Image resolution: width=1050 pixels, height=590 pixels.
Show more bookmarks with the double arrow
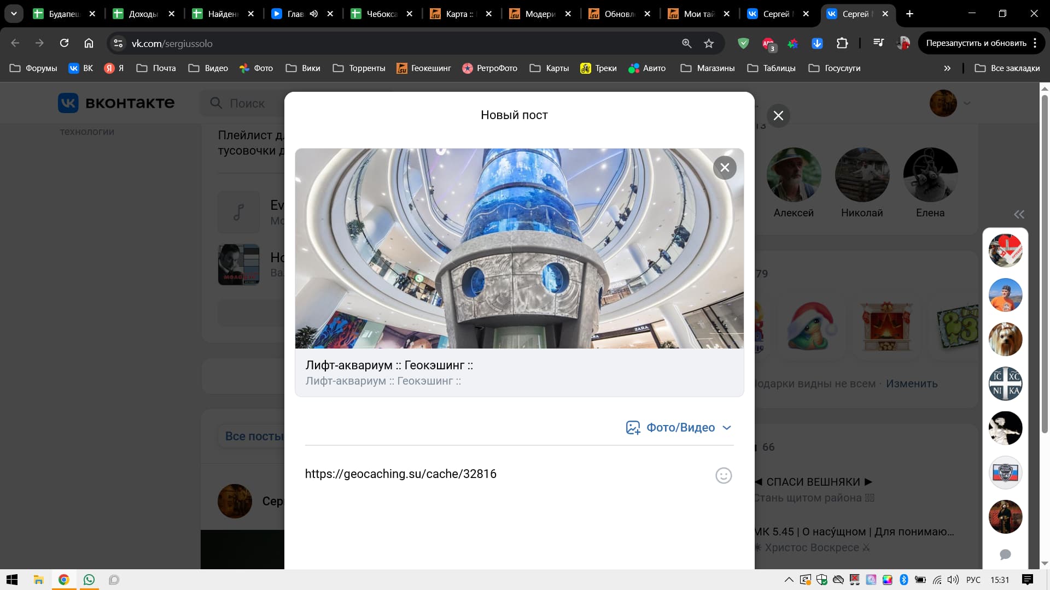click(947, 68)
